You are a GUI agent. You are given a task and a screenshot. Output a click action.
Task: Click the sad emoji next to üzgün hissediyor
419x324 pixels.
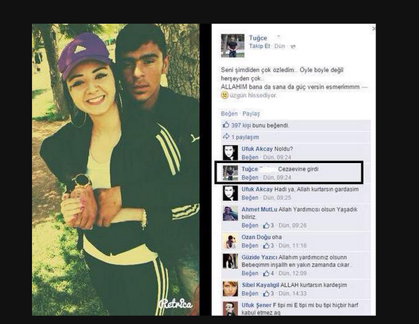[225, 95]
